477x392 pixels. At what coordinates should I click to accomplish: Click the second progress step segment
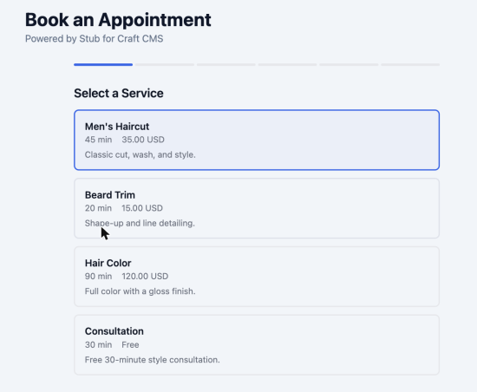click(x=165, y=64)
